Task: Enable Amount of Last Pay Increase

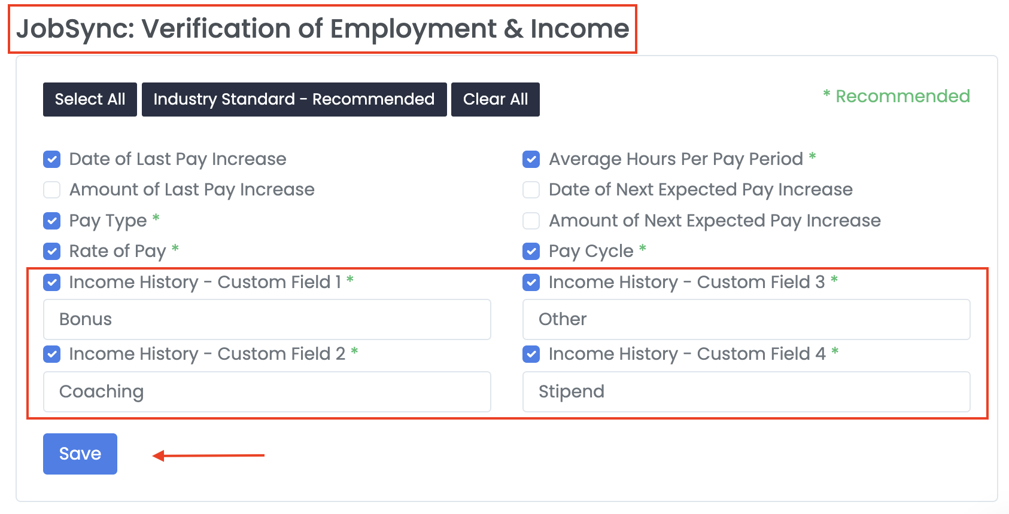Action: 52,190
